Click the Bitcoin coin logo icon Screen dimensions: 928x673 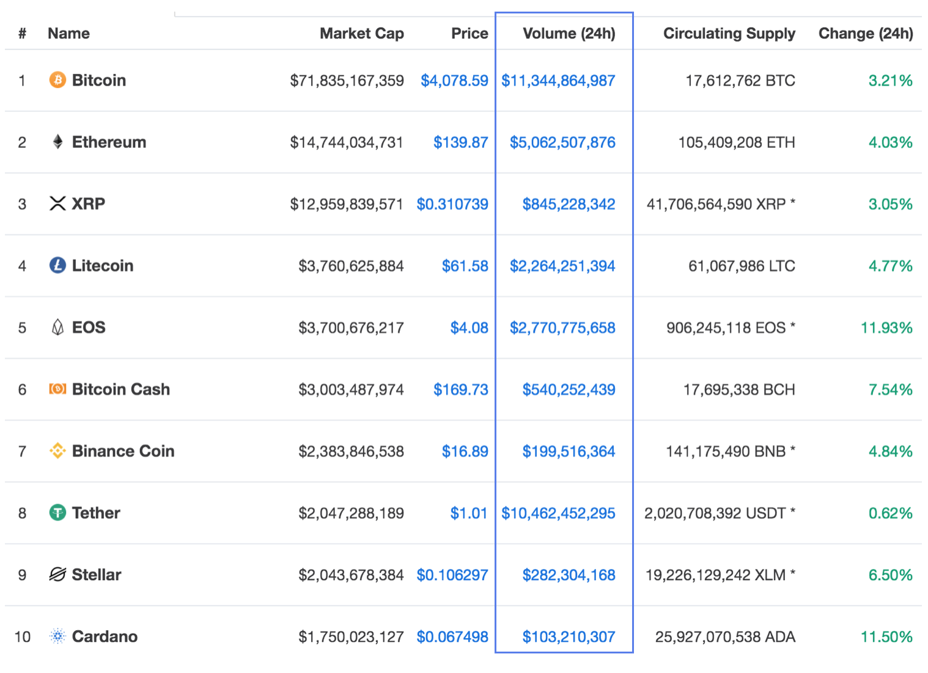[x=57, y=80]
